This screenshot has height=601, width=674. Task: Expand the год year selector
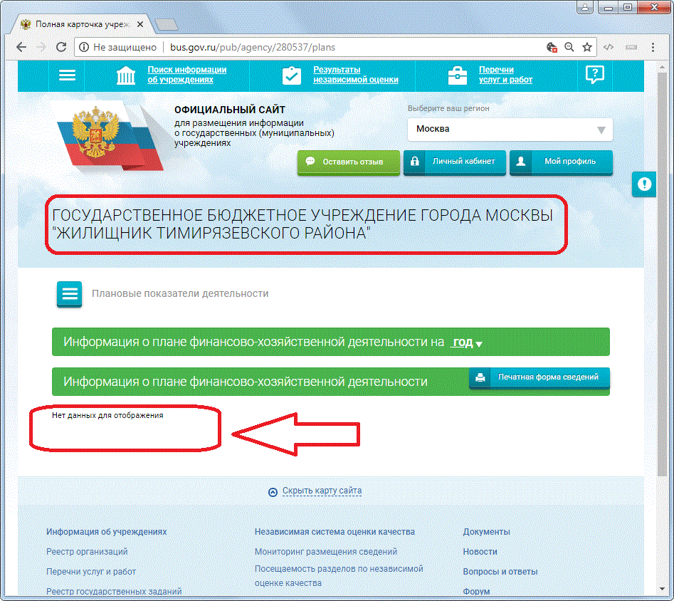467,343
